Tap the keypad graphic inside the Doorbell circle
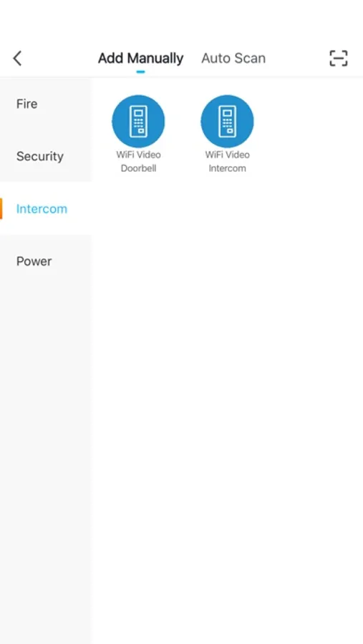This screenshot has width=363, height=644. [138, 121]
